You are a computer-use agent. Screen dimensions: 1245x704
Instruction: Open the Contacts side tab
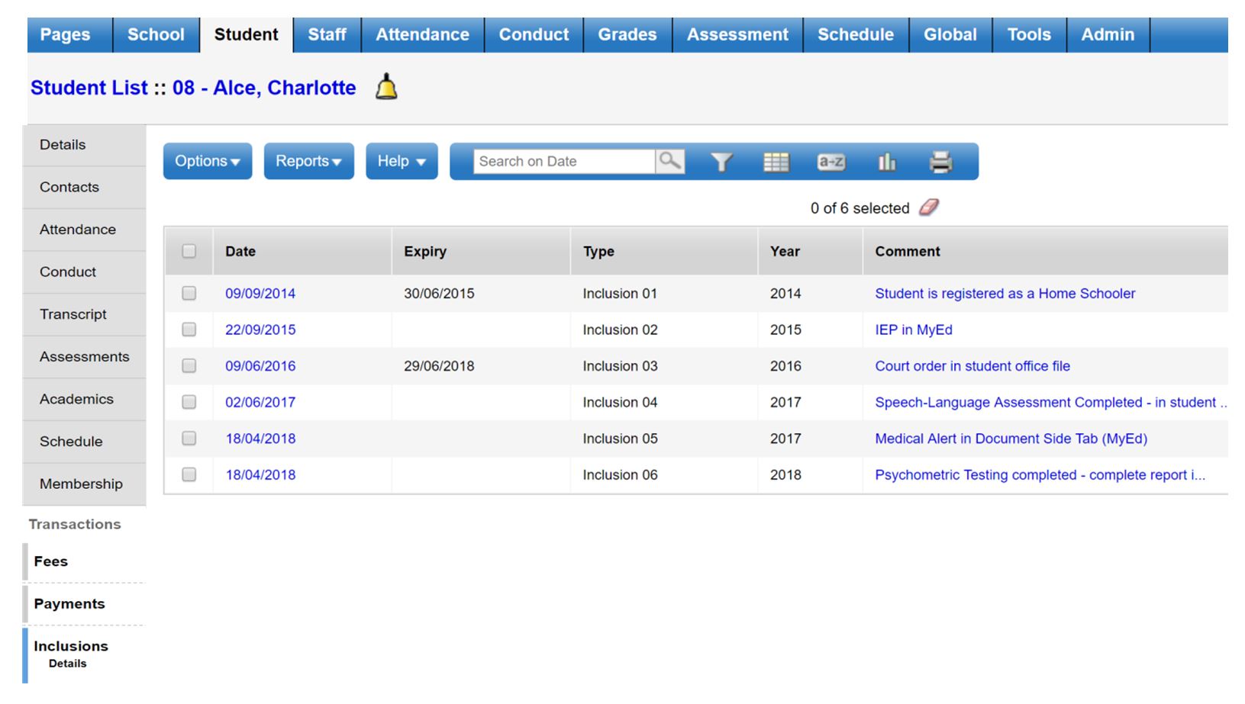click(x=69, y=187)
